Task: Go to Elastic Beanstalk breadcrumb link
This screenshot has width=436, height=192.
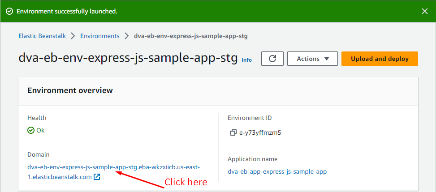Action: click(x=42, y=36)
